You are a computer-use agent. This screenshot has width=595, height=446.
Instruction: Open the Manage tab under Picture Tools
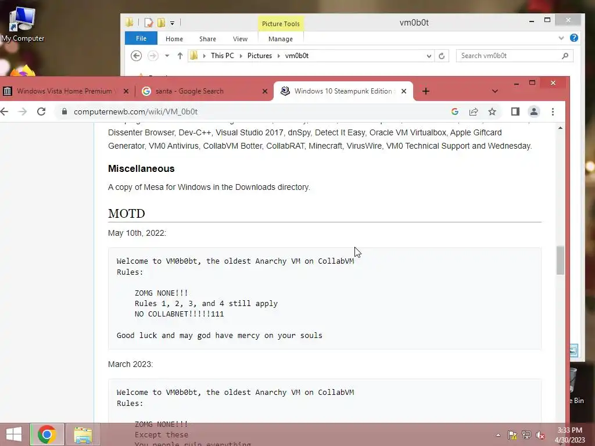coord(281,39)
